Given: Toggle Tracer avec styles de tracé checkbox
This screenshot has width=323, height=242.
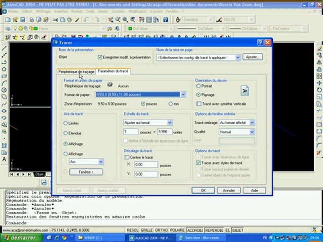Looking at the screenshot, I should point(198,163).
